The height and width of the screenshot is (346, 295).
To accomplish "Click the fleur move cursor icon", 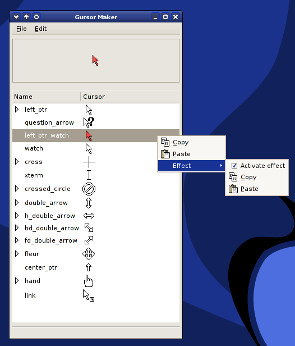I will (89, 254).
